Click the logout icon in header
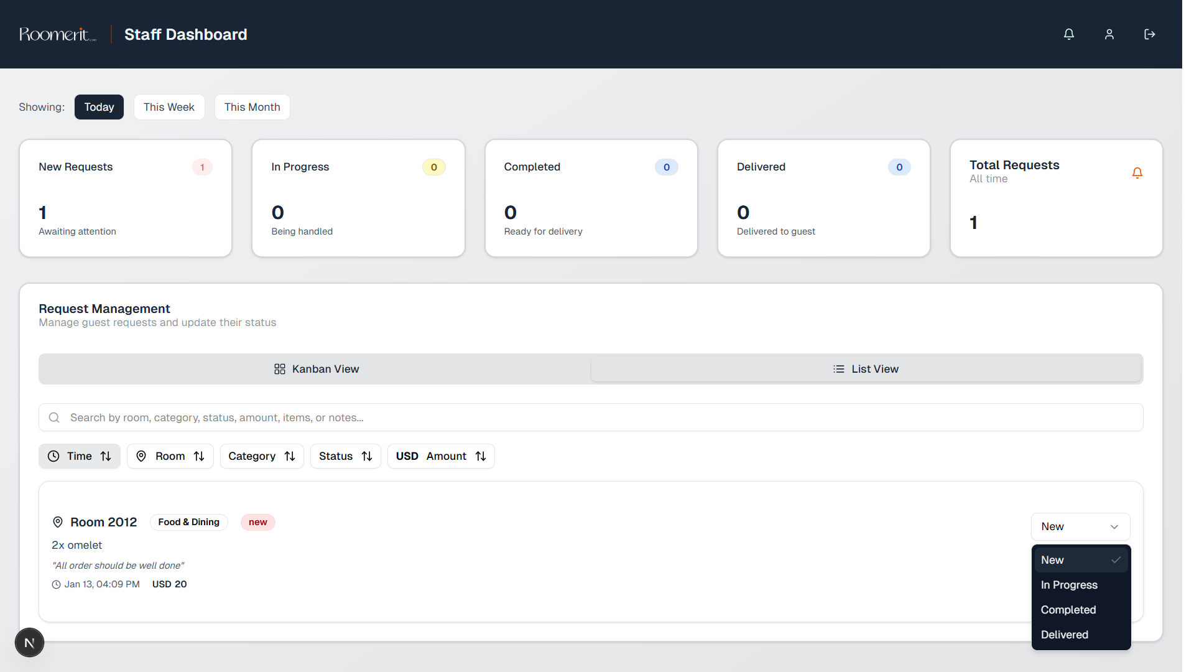 point(1149,34)
